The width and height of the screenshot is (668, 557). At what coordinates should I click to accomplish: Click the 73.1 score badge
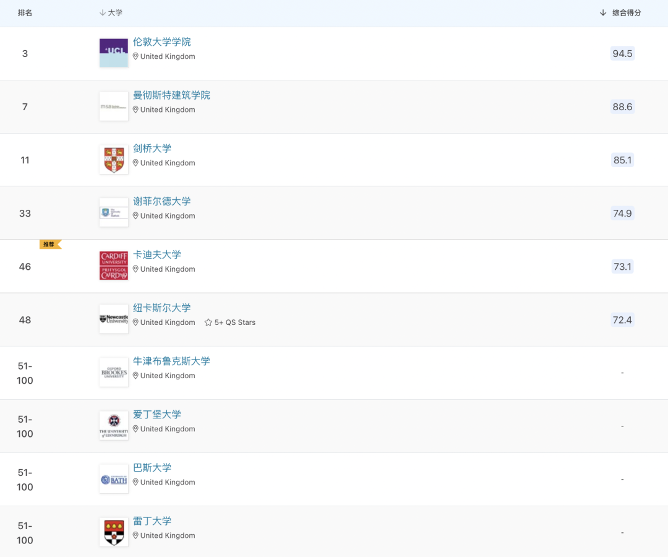[x=622, y=266]
